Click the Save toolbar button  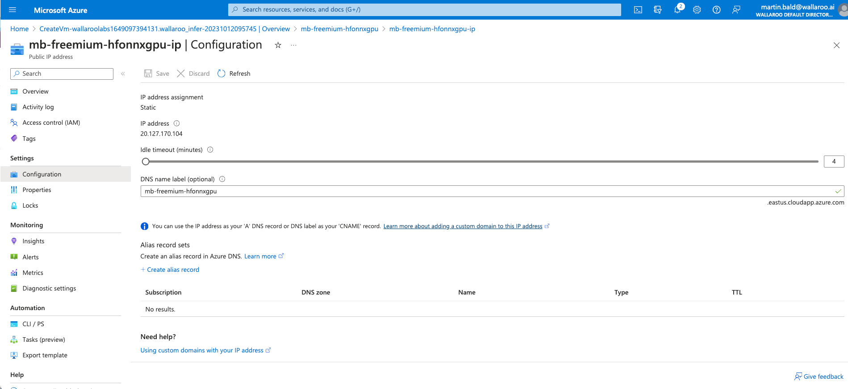[x=157, y=74]
